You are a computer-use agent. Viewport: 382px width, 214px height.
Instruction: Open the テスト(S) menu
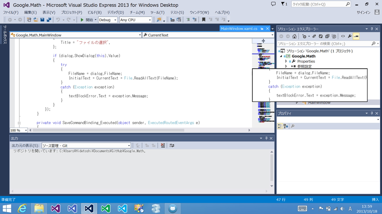(177, 12)
